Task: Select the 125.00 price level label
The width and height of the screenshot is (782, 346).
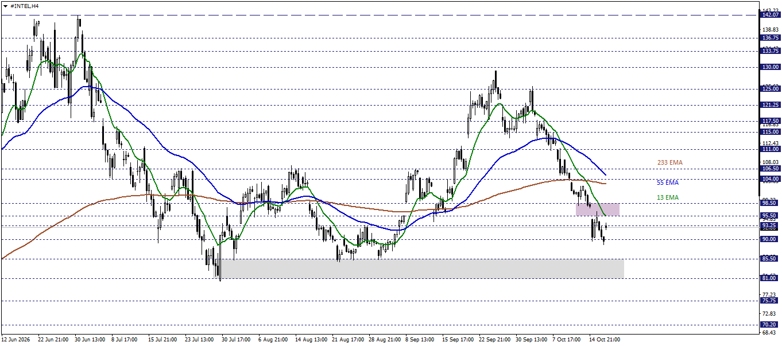Action: 769,89
